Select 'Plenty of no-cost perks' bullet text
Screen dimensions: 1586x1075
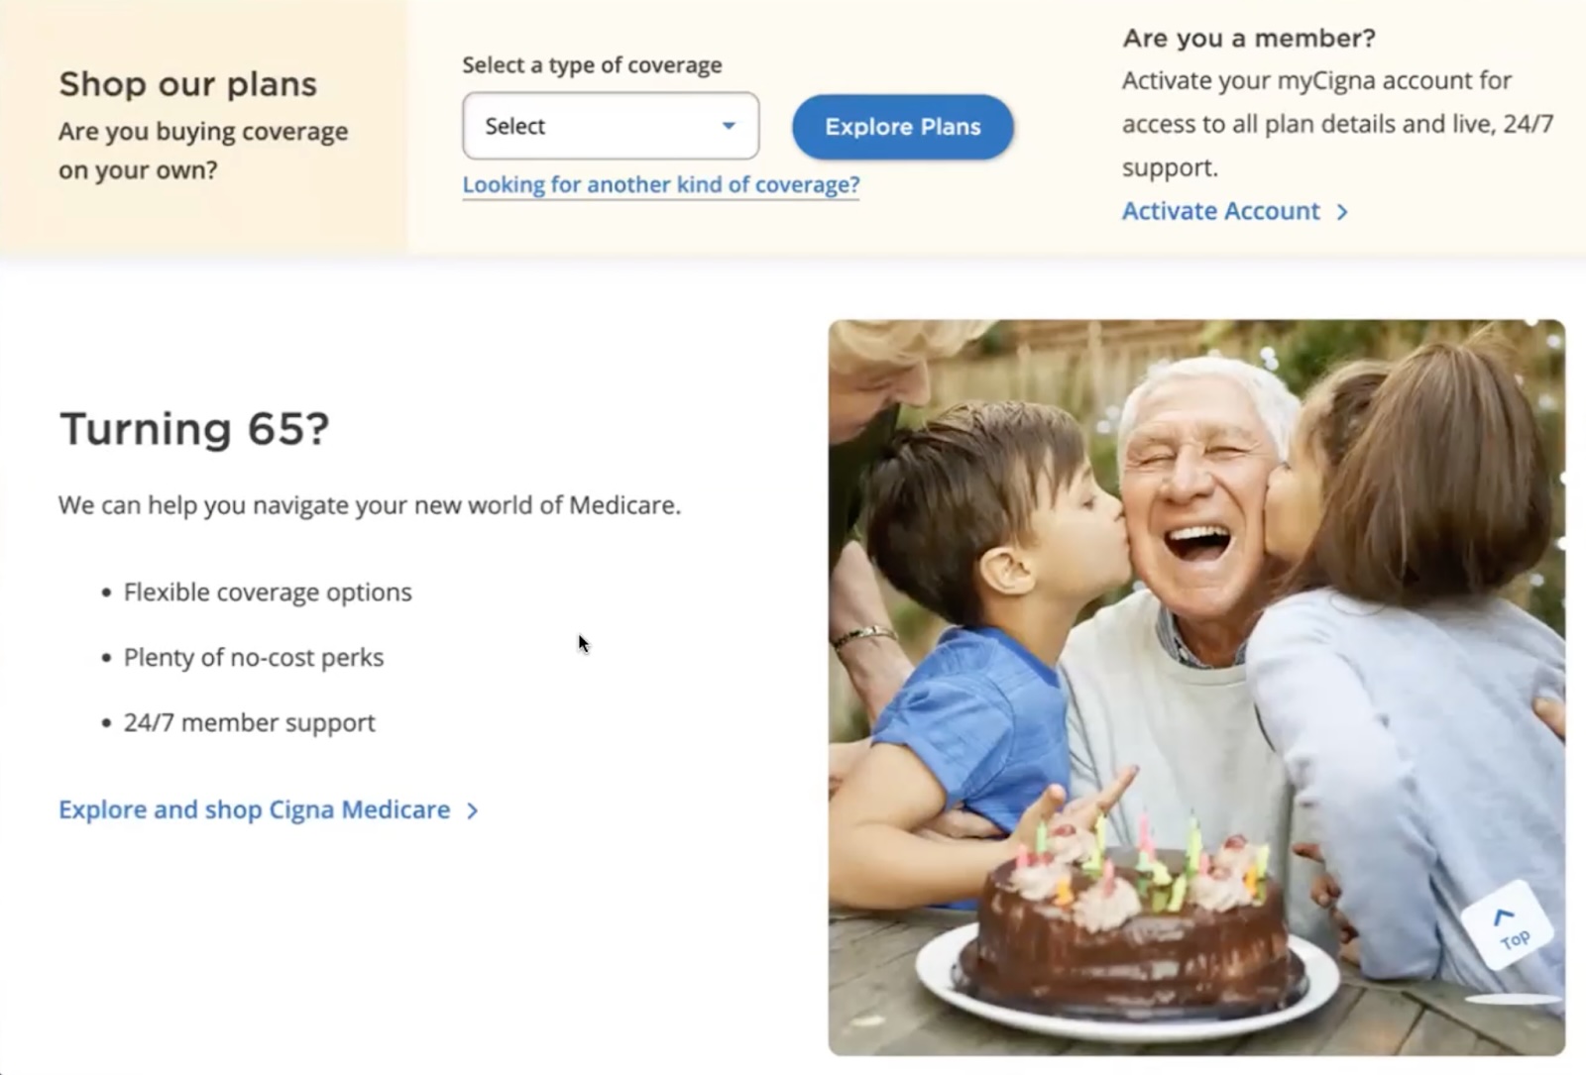pyautogui.click(x=254, y=657)
